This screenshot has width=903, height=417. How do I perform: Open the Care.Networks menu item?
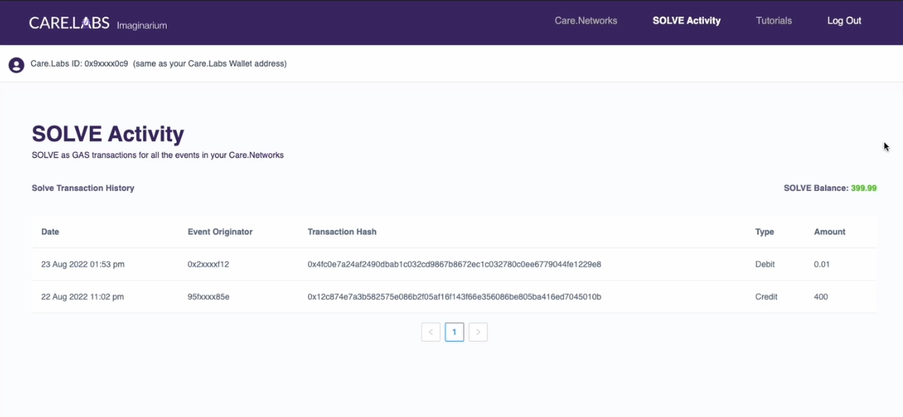pos(585,21)
